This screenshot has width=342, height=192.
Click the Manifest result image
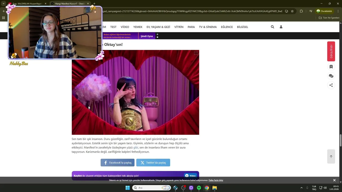point(135,92)
